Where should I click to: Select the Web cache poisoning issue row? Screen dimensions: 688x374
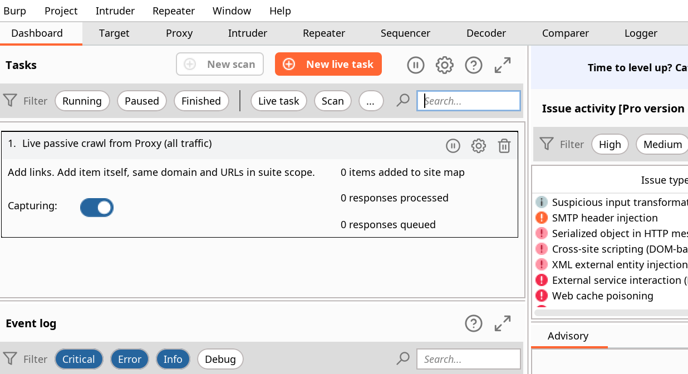610,296
